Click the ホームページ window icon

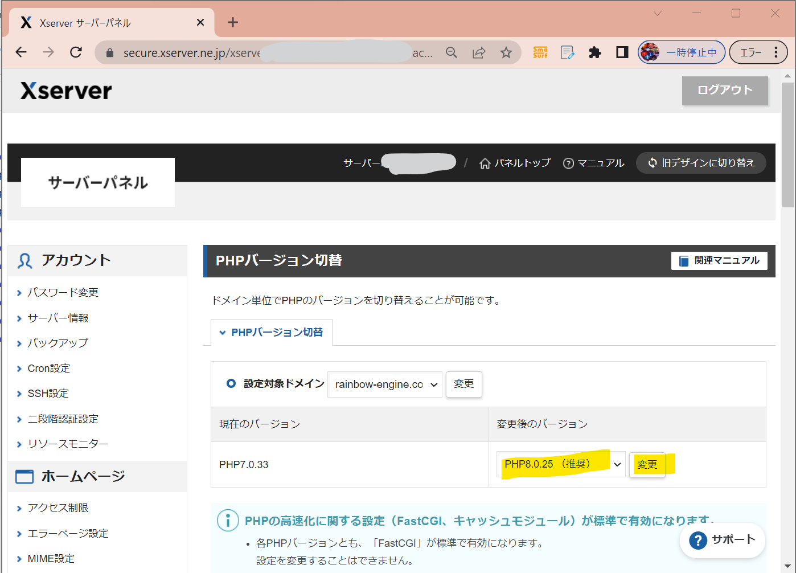tap(24, 477)
